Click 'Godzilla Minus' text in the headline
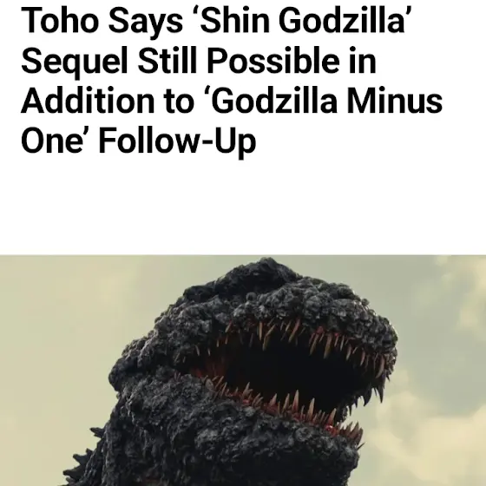 [x=326, y=101]
